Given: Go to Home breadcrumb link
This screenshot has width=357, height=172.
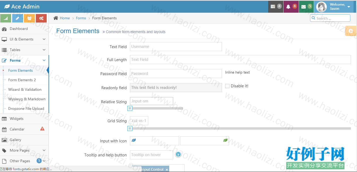Looking at the screenshot, I should tap(65, 18).
